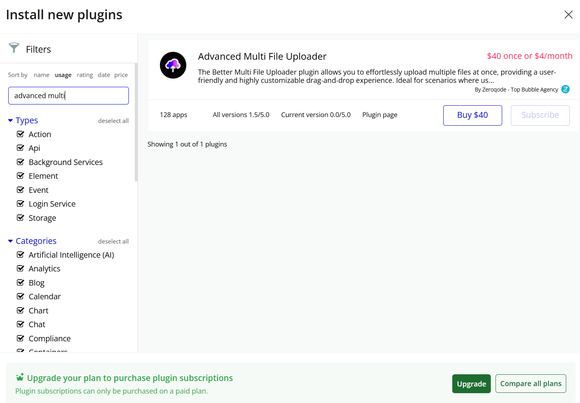The height and width of the screenshot is (403, 580).
Task: Toggle the Background Services checkbox
Action: 20,162
